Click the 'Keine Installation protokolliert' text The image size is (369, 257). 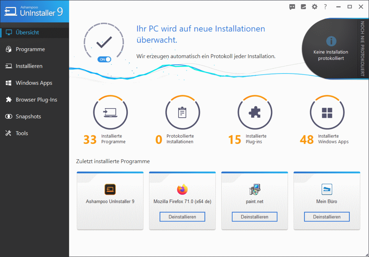click(331, 55)
